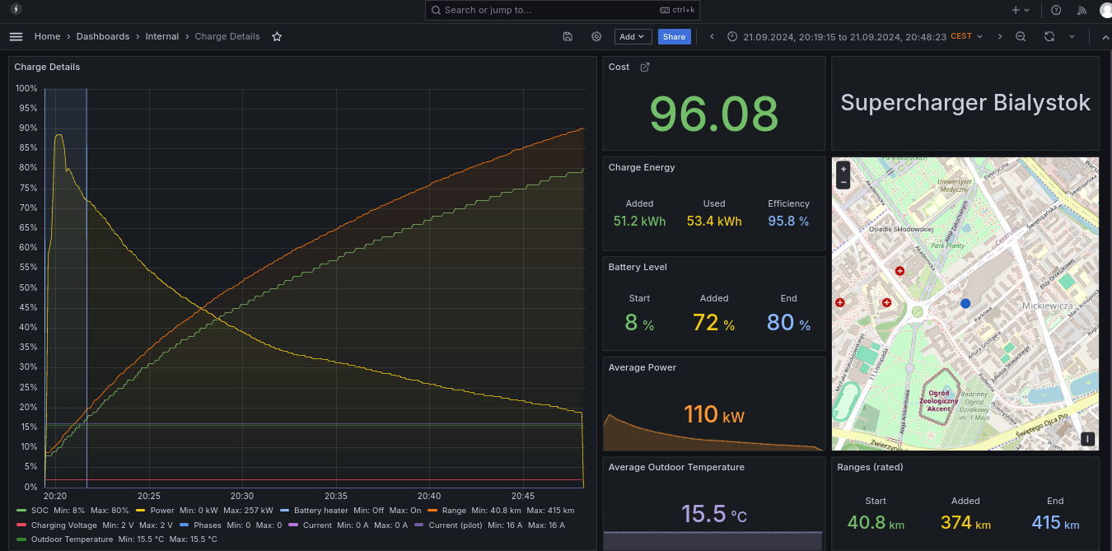Save the dashboard with the disk icon
Viewport: 1112px width, 551px height.
pyautogui.click(x=568, y=36)
